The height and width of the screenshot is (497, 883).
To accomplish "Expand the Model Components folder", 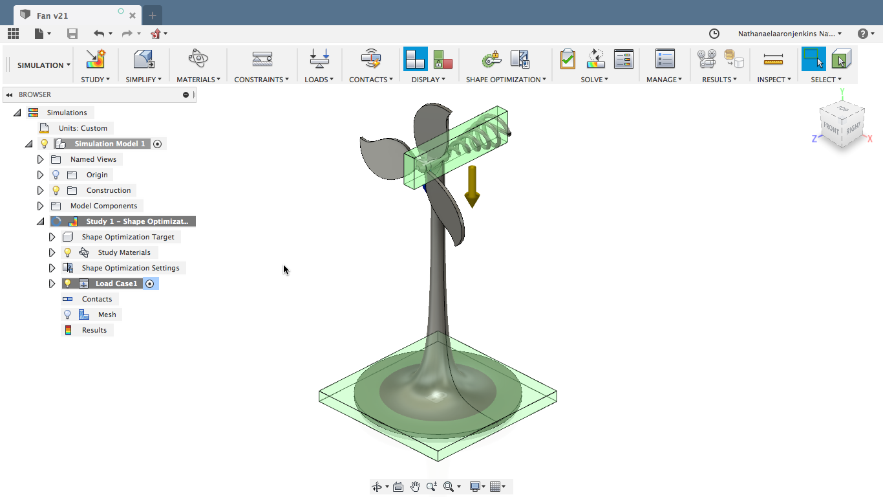I will [x=41, y=206].
